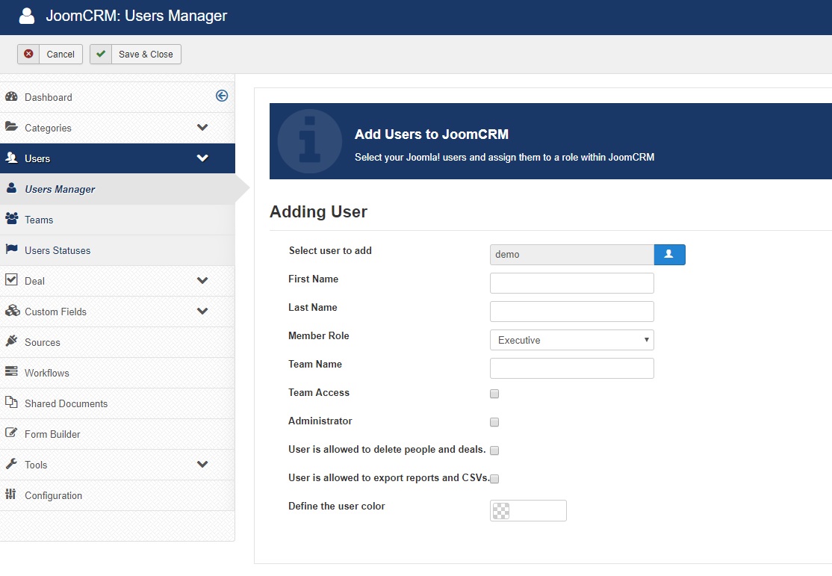This screenshot has height=576, width=832.
Task: Open the Member Role dropdown
Action: [x=571, y=340]
